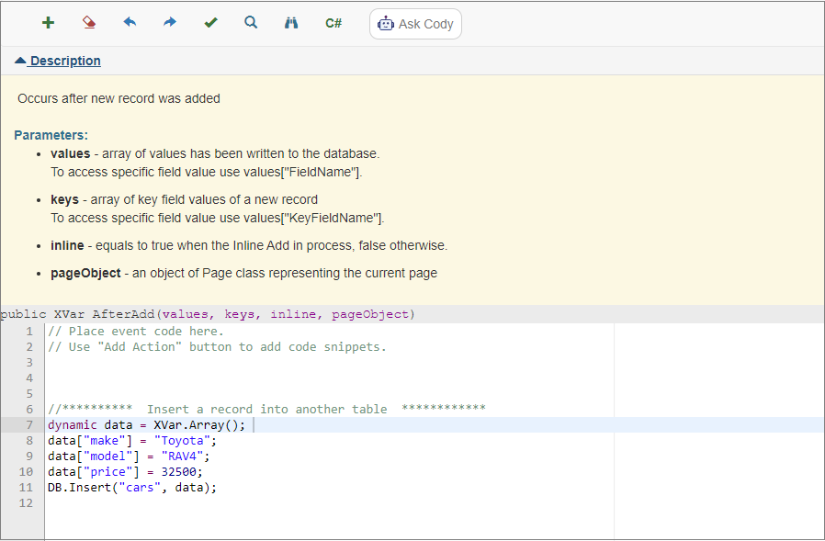Click the 'Use "Add Action" button' comment line
This screenshot has height=541, width=825.
coord(217,347)
